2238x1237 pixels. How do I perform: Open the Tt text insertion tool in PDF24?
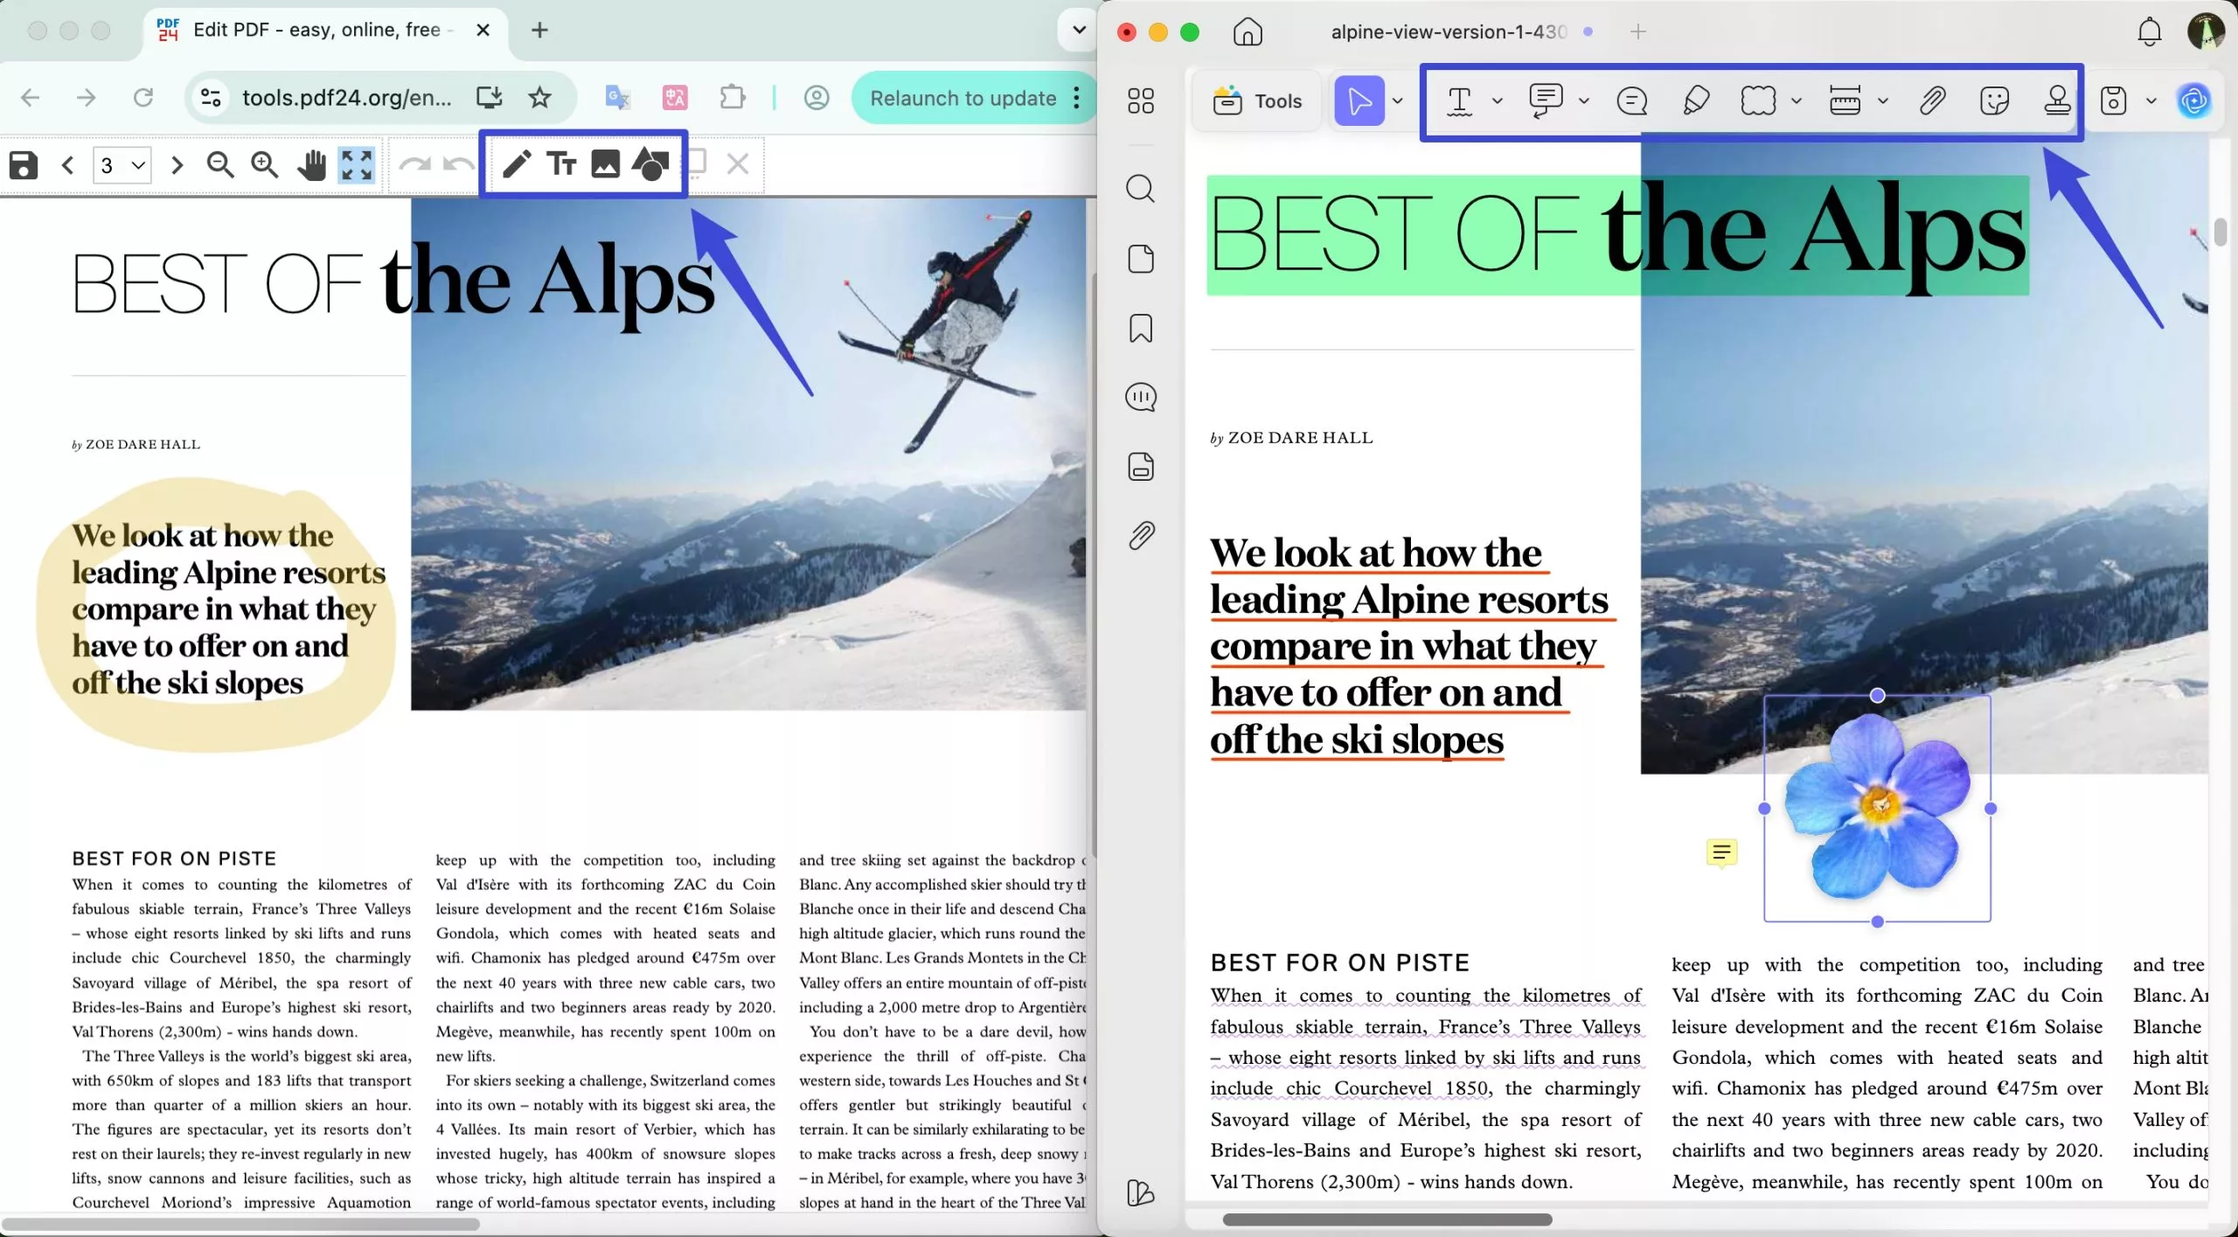tap(562, 163)
